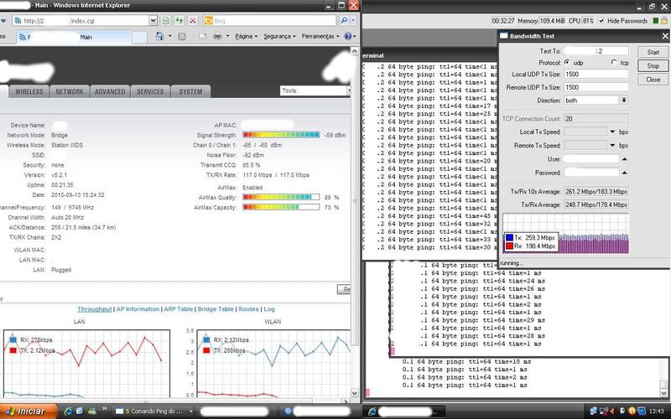Select the udp protocol radio button
Image resolution: width=671 pixels, height=419 pixels.
click(566, 63)
